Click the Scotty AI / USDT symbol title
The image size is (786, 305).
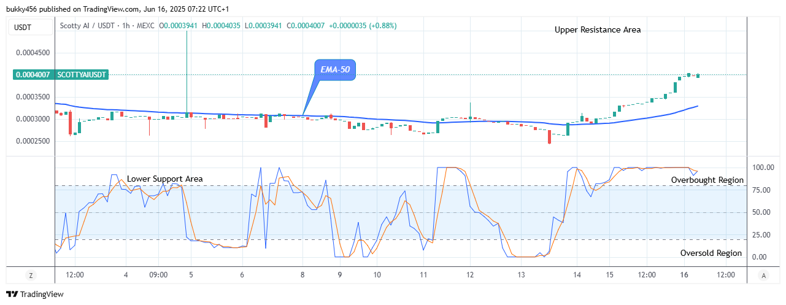tap(88, 26)
